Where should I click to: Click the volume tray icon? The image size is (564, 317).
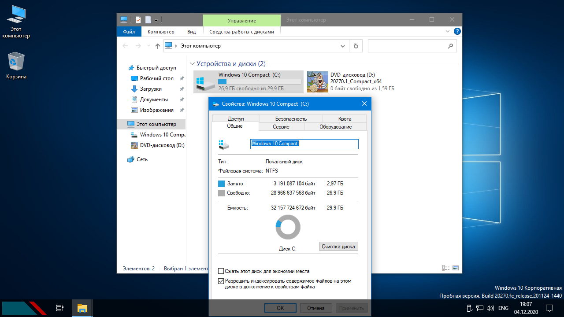pyautogui.click(x=491, y=308)
